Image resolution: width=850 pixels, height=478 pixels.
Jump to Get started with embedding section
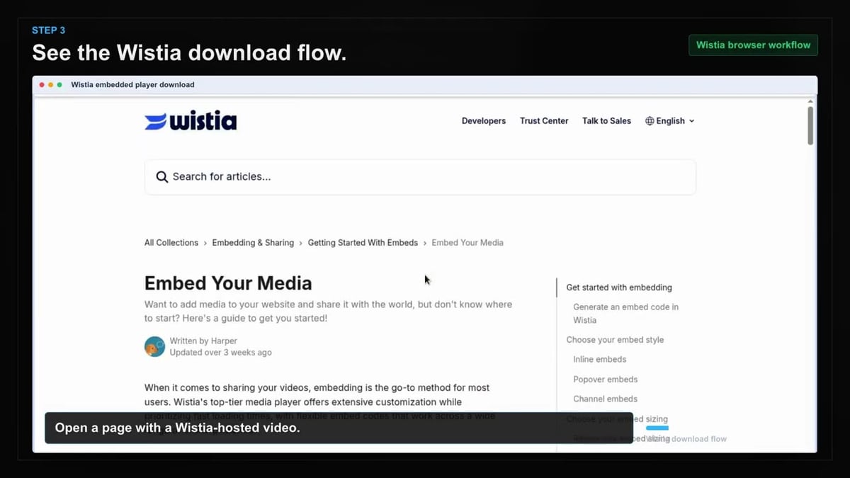[619, 288]
